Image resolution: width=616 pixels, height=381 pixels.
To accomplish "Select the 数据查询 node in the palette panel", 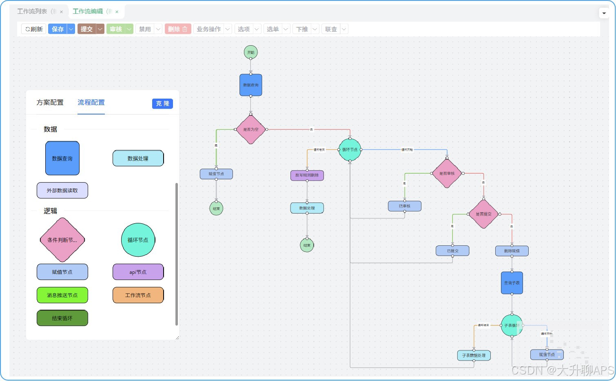I will point(62,158).
